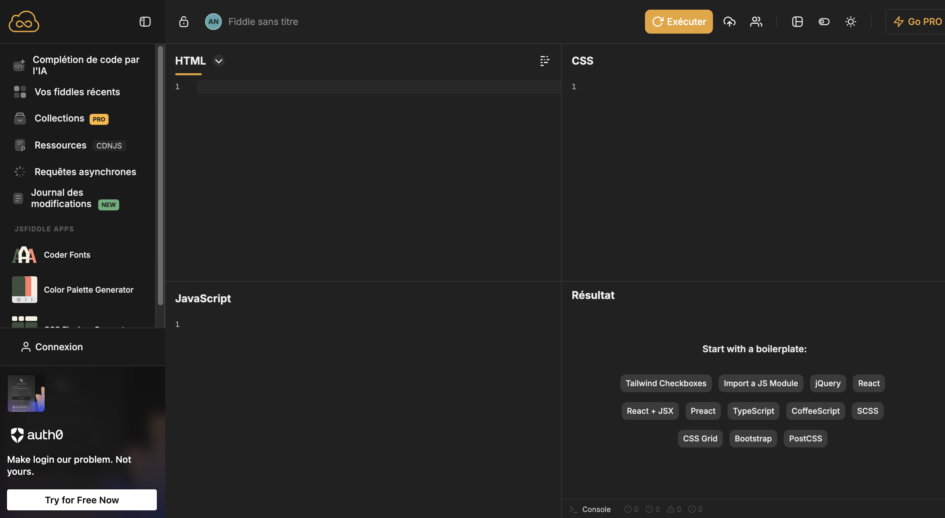
Task: Click the cloud upload save icon
Action: 729,22
